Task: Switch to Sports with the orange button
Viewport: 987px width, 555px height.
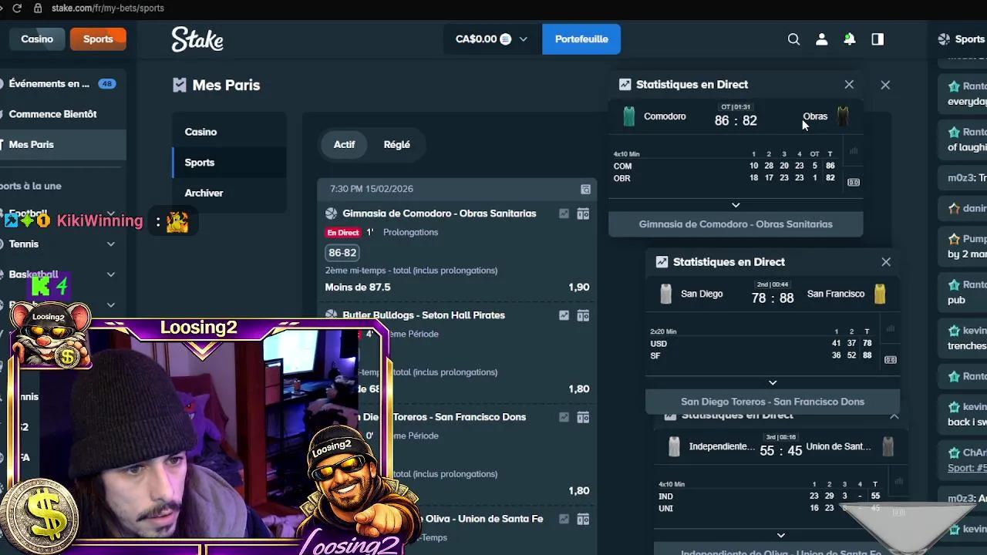Action: (x=98, y=39)
